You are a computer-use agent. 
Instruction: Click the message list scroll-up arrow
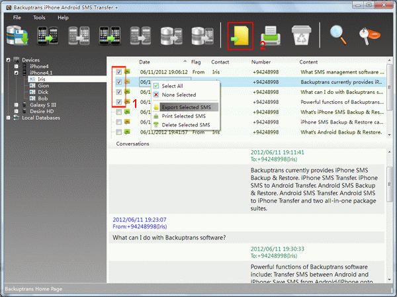tap(389, 60)
